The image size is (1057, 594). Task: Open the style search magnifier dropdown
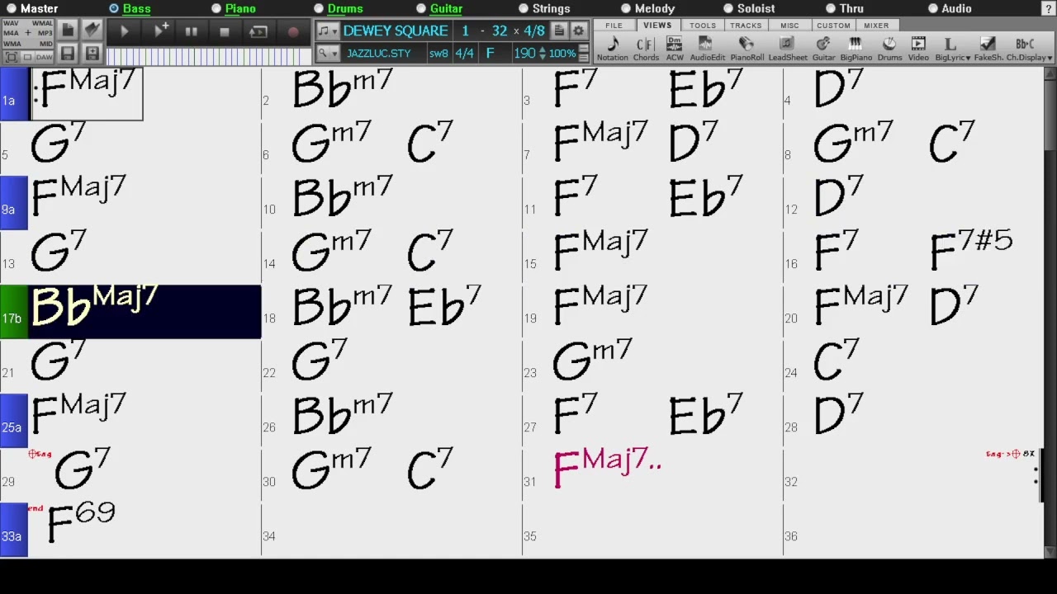coord(328,53)
